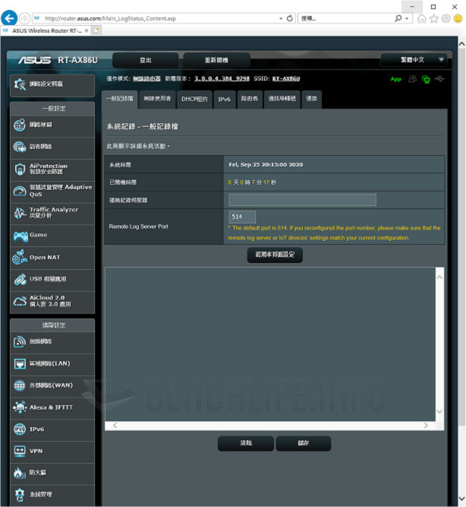
Task: Refresh the page in browser address bar
Action: [x=290, y=18]
